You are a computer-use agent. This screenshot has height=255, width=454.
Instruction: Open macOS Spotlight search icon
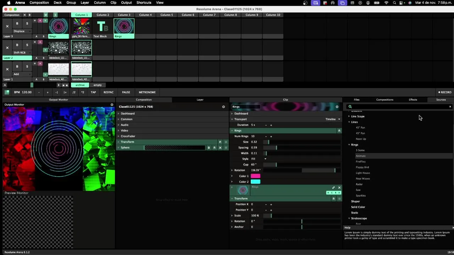point(394,3)
